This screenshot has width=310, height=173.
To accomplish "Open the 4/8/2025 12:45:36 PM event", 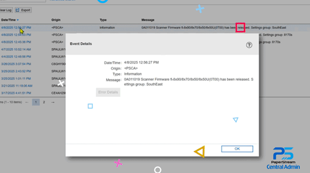I will (16, 42).
